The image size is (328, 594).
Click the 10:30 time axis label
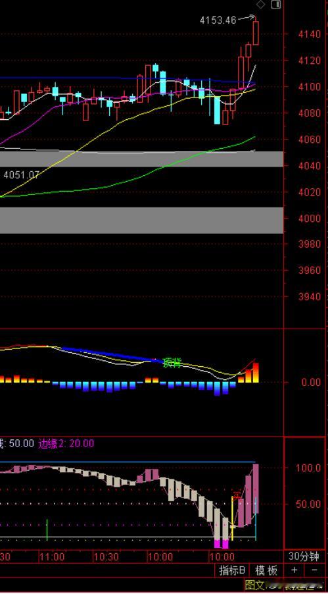(x=106, y=557)
